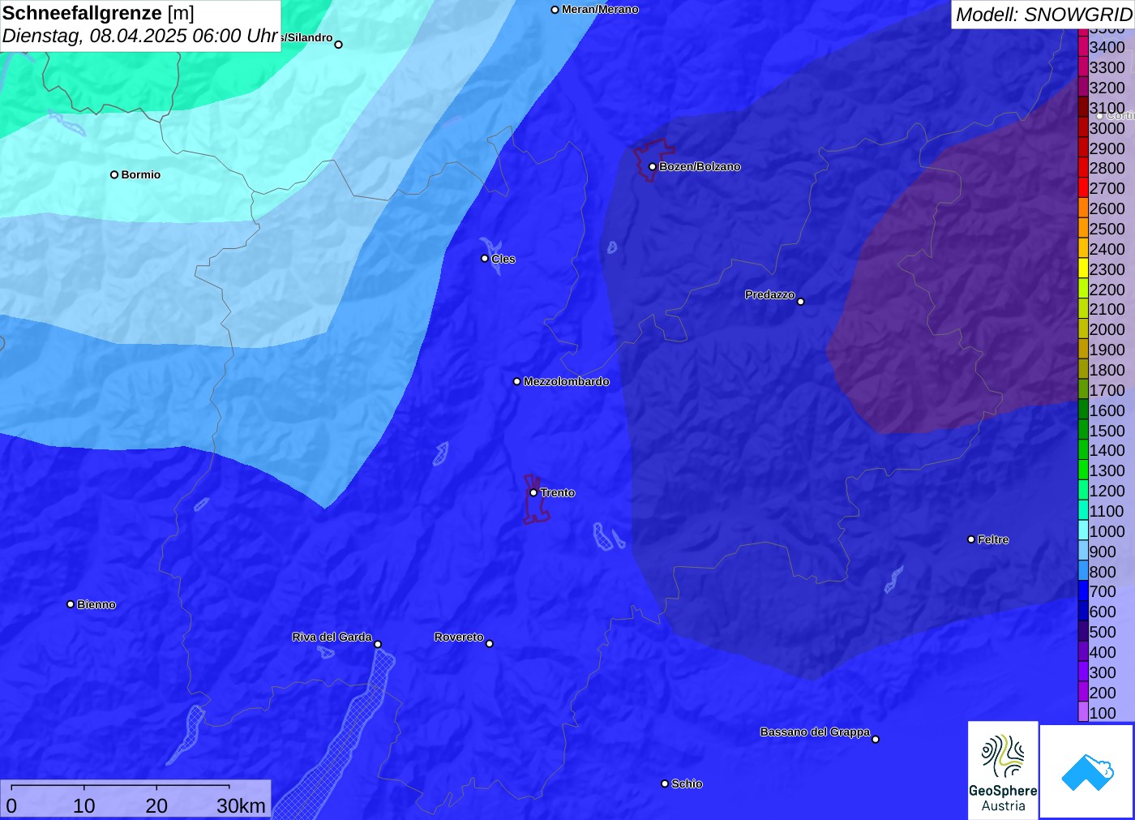This screenshot has width=1135, height=820.
Task: Click the Mezzolombardo marker dot
Action: click(x=517, y=381)
